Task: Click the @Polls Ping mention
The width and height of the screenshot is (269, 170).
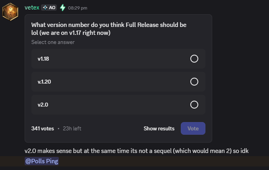Action: click(x=42, y=161)
